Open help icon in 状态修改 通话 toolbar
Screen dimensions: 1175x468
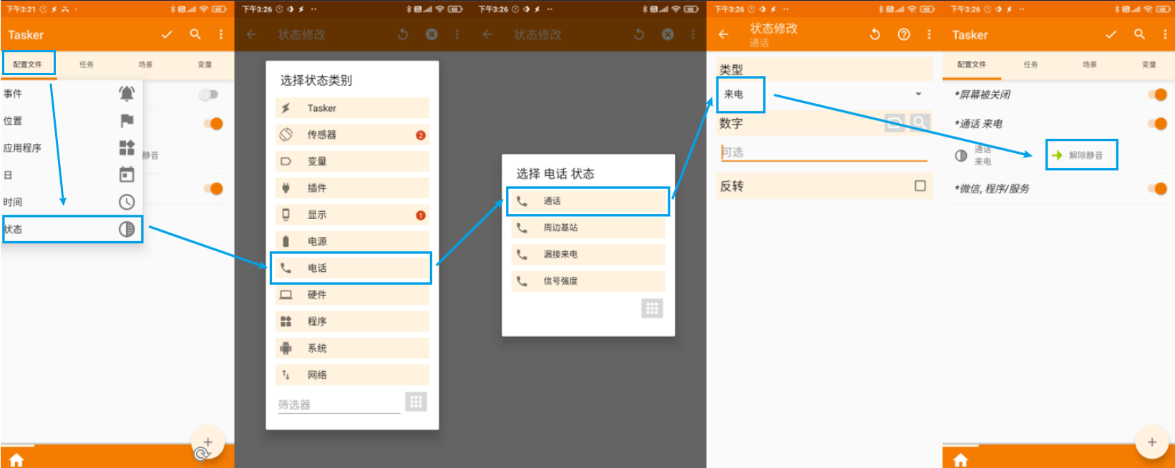[904, 34]
